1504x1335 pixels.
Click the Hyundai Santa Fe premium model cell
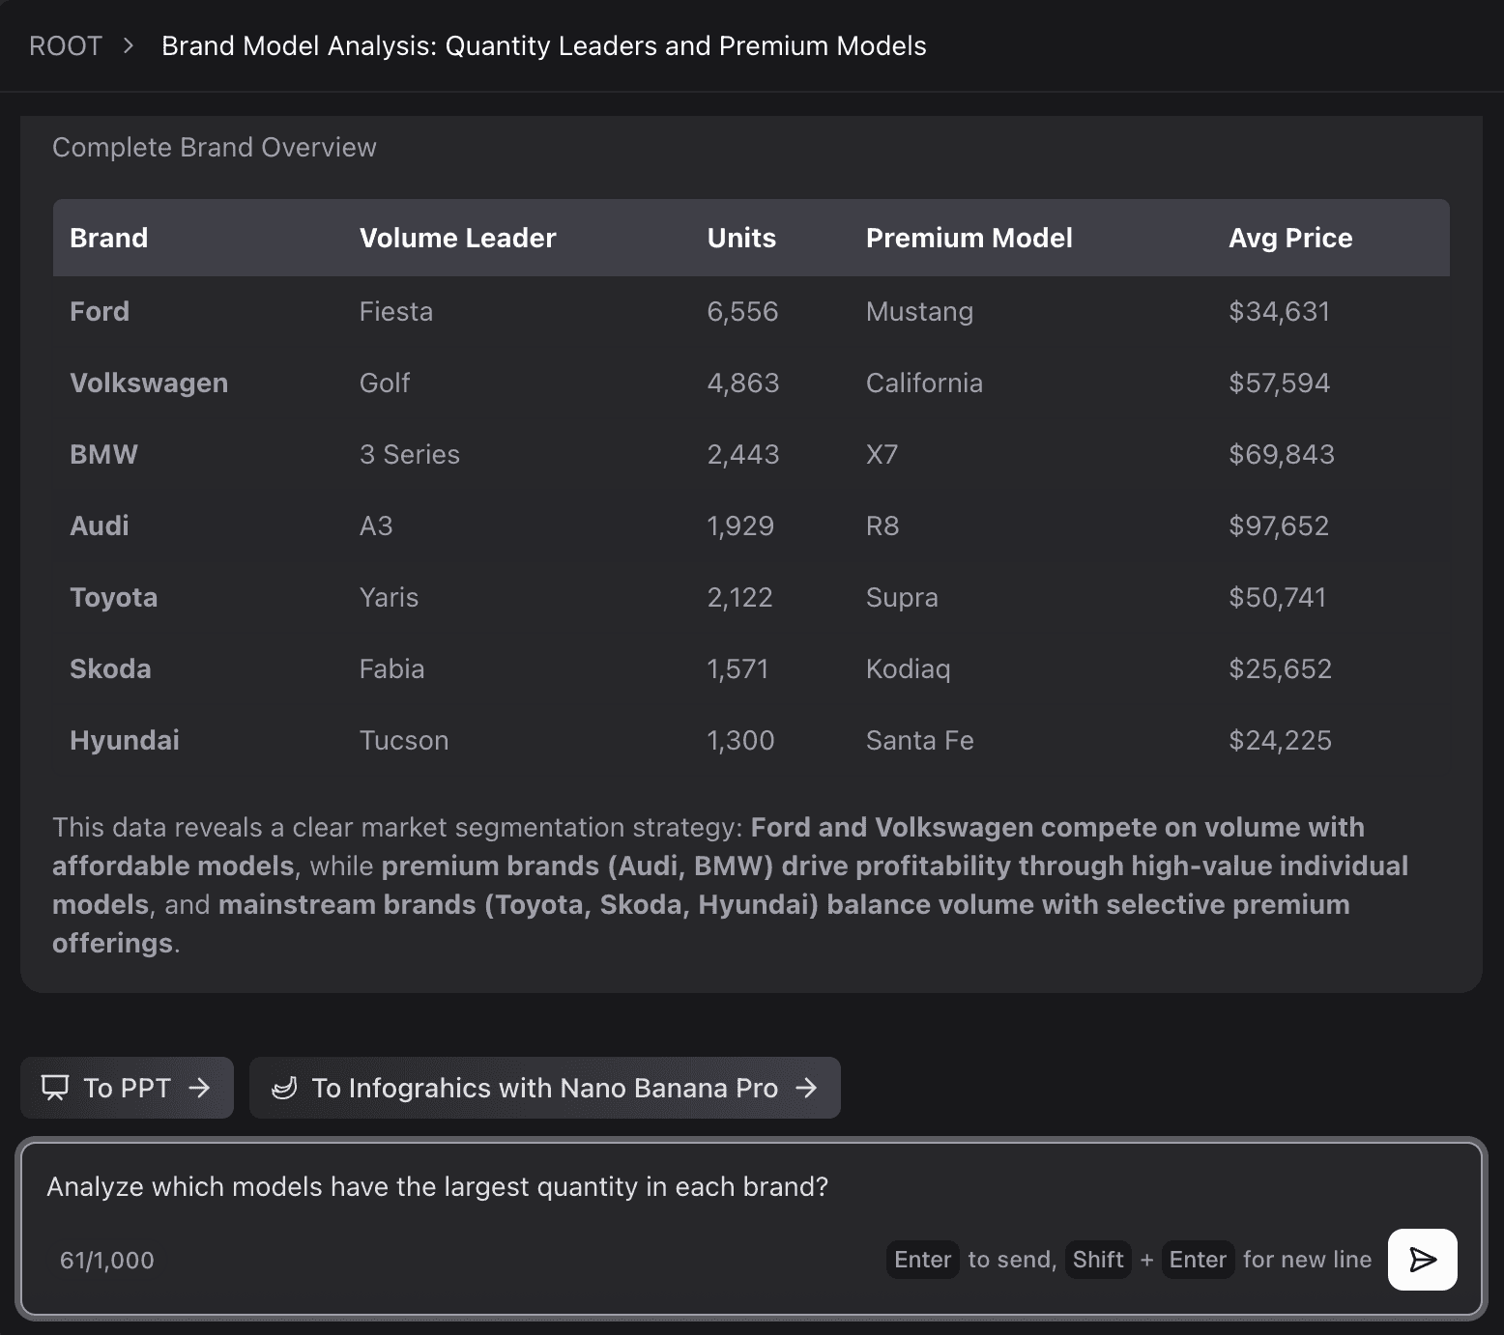pos(919,740)
